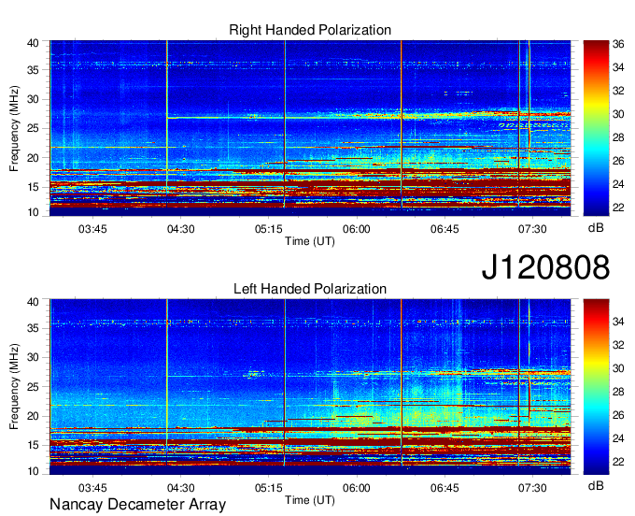Click "35" frequency tick of Right Handed plot
The image size is (635, 516).
tap(33, 70)
